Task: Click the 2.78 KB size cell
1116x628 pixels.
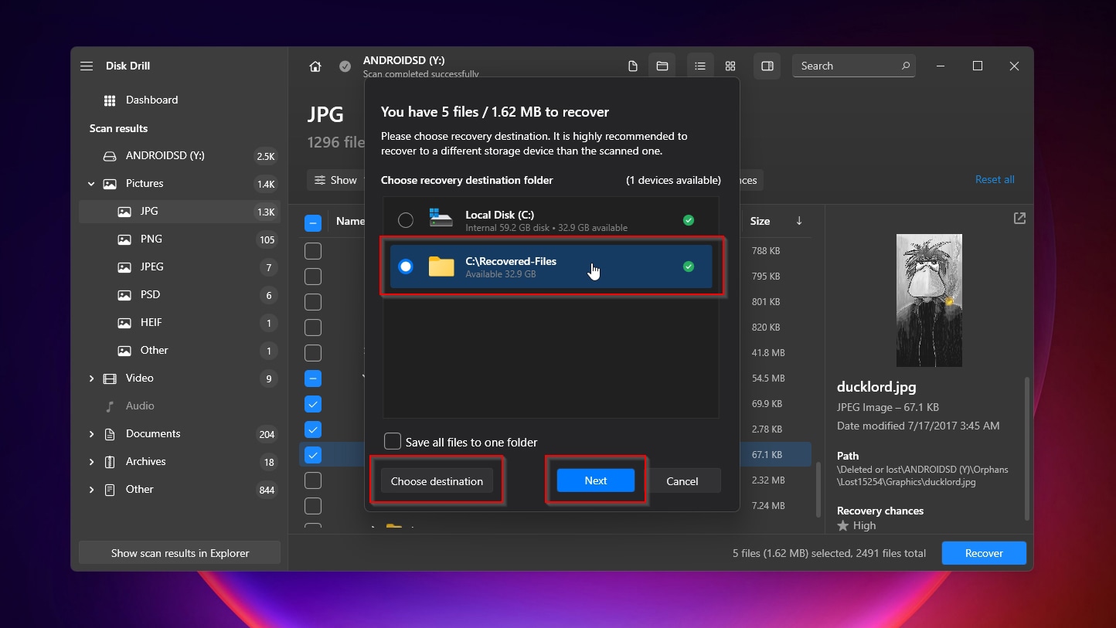Action: coord(767,429)
